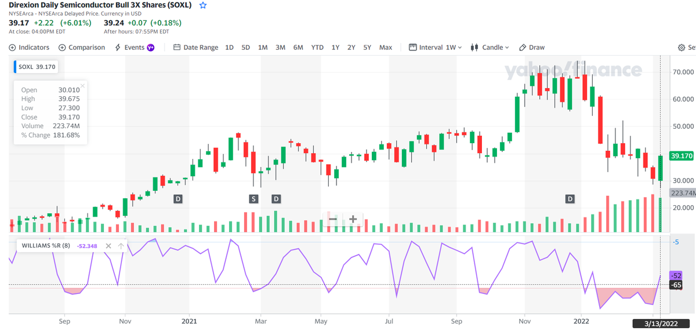Select the 1D range

tap(229, 48)
